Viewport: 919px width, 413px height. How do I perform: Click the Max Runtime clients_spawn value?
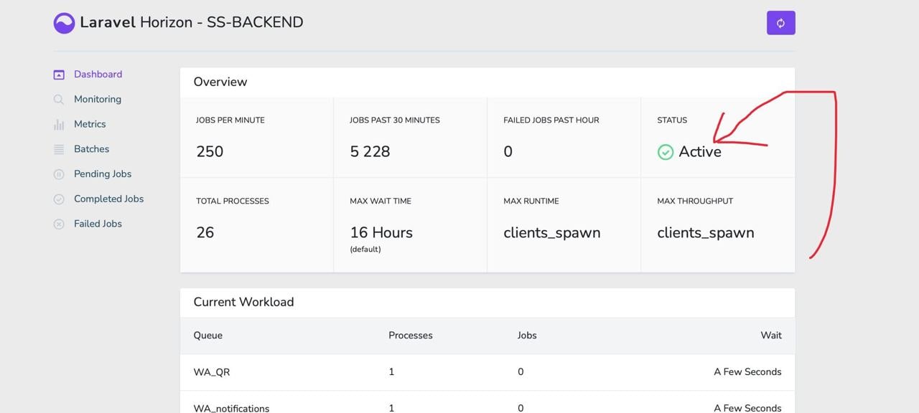click(552, 232)
